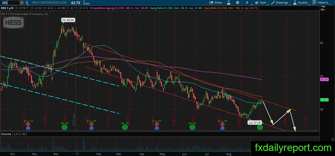Click the 50 price axis label
335x156 pixels.
click(322, 76)
